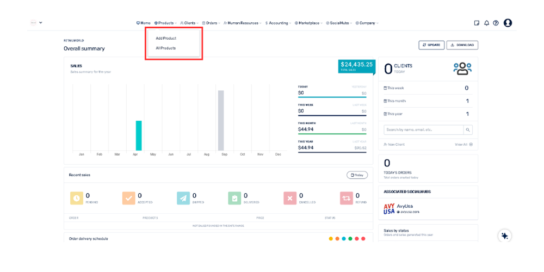Open the help question mark icon
544x272 pixels.
click(x=496, y=23)
